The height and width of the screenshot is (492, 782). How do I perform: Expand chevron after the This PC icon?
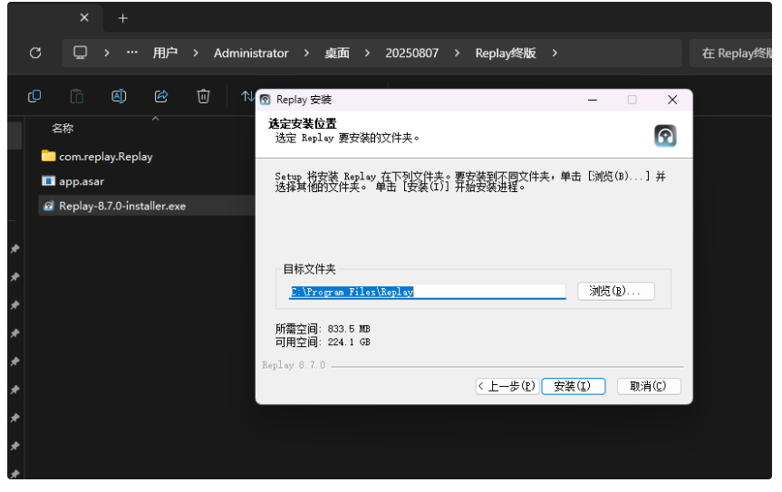click(106, 53)
